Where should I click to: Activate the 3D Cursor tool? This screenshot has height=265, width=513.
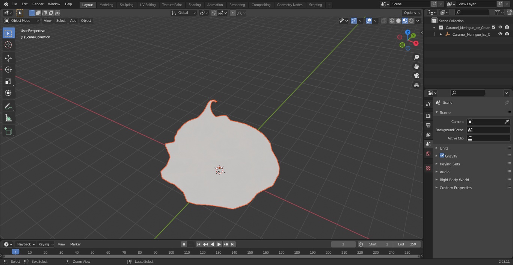[x=8, y=45]
